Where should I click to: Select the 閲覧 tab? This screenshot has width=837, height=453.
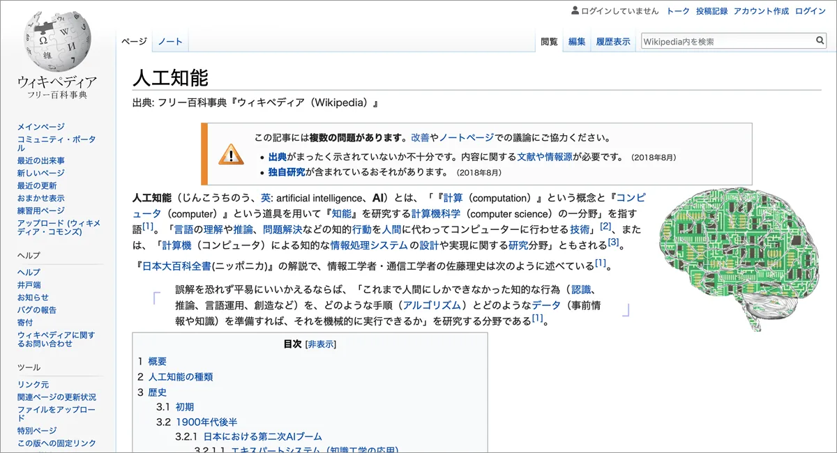pos(550,42)
